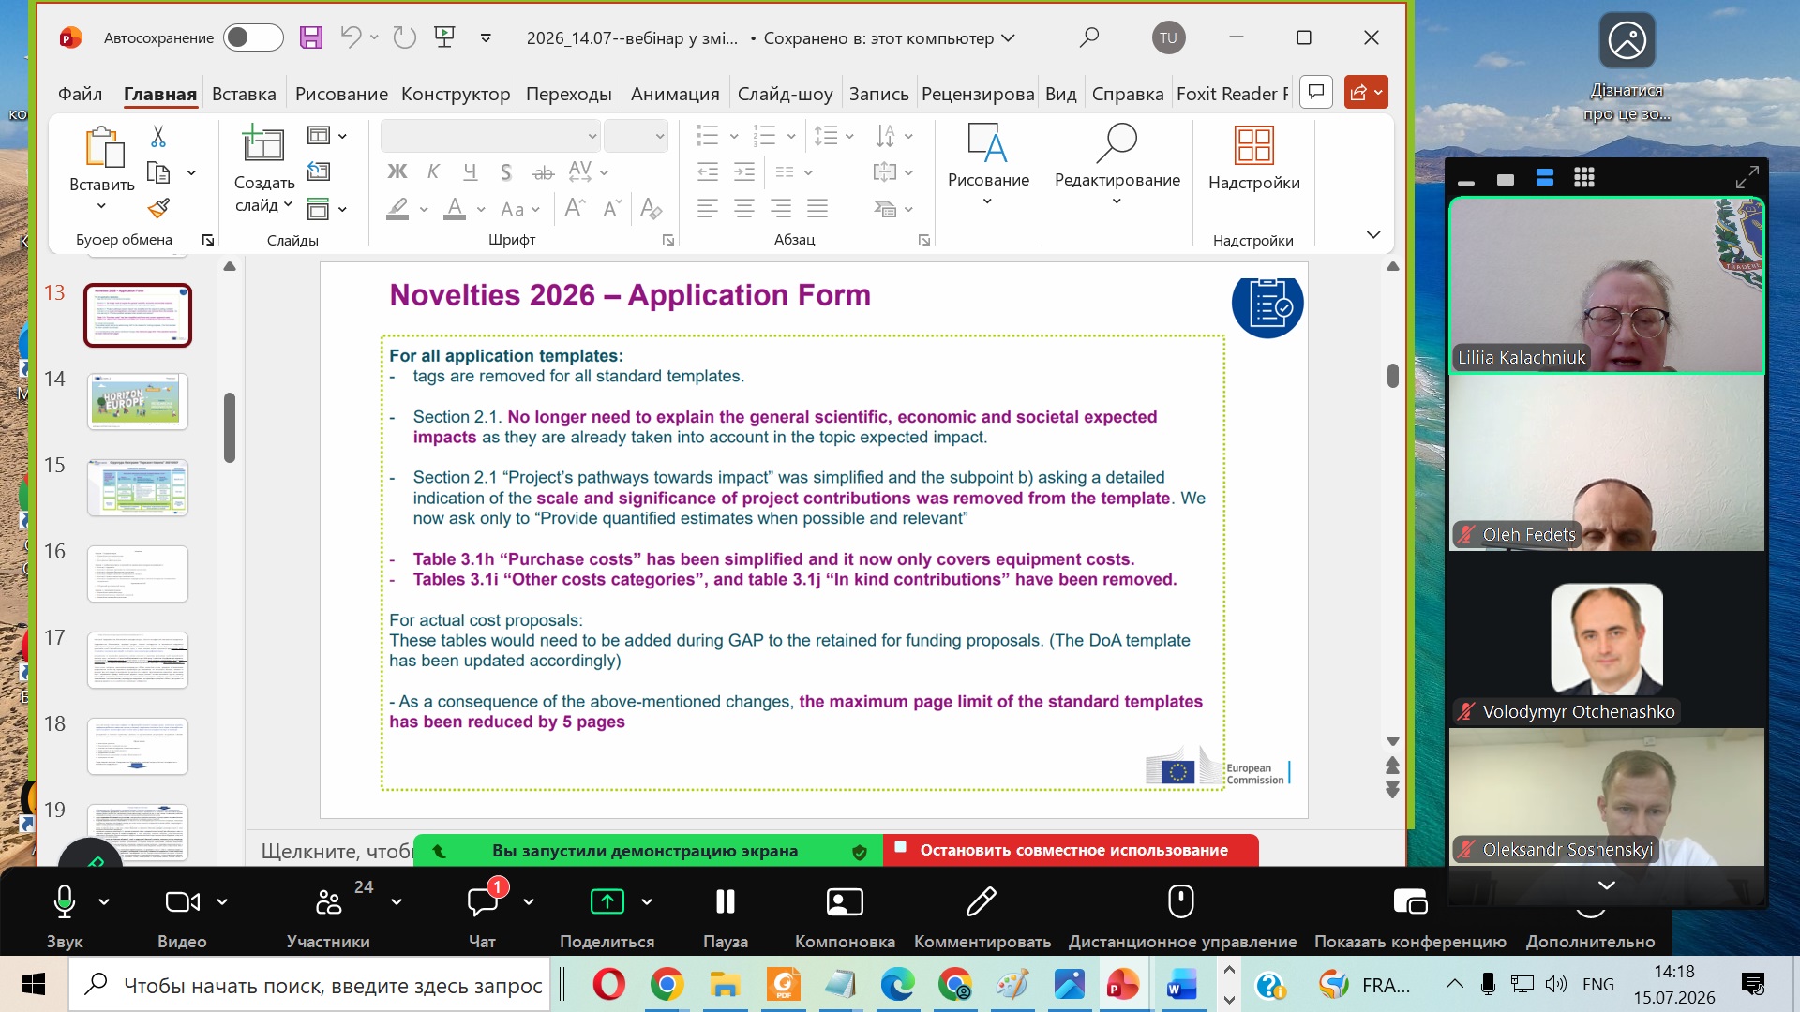Click Windows taskbar search box
1800x1012 pixels.
click(x=309, y=985)
